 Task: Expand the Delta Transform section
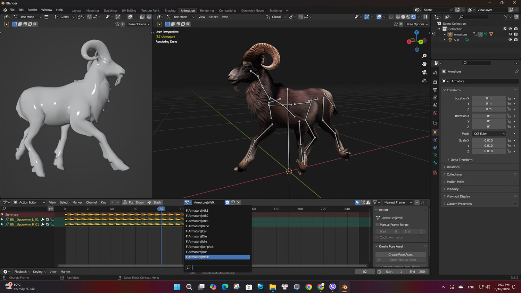(x=461, y=160)
